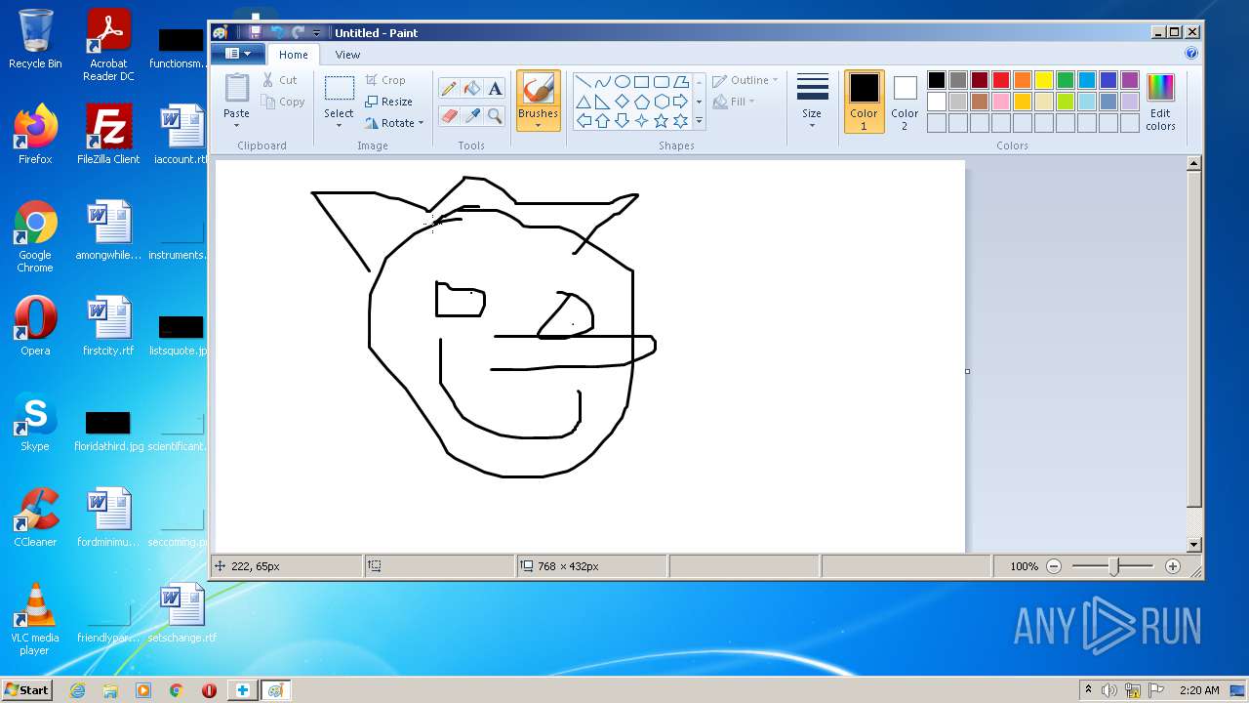
Task: Choose the Pentagon shape
Action: tap(642, 102)
